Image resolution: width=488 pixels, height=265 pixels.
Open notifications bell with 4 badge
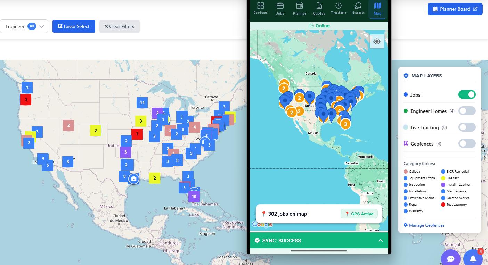tap(473, 258)
